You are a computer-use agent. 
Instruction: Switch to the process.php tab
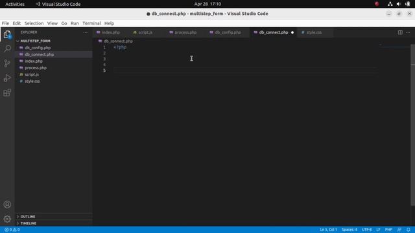[x=185, y=32]
